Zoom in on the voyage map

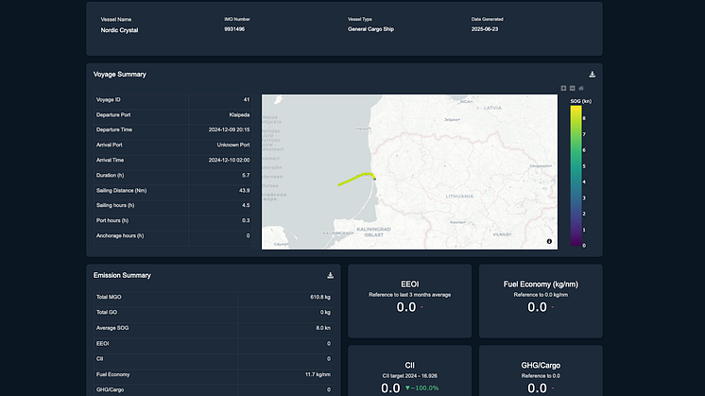[x=563, y=88]
